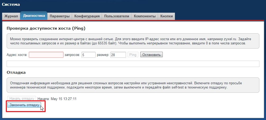Click the размер packet size field

click(x=118, y=55)
